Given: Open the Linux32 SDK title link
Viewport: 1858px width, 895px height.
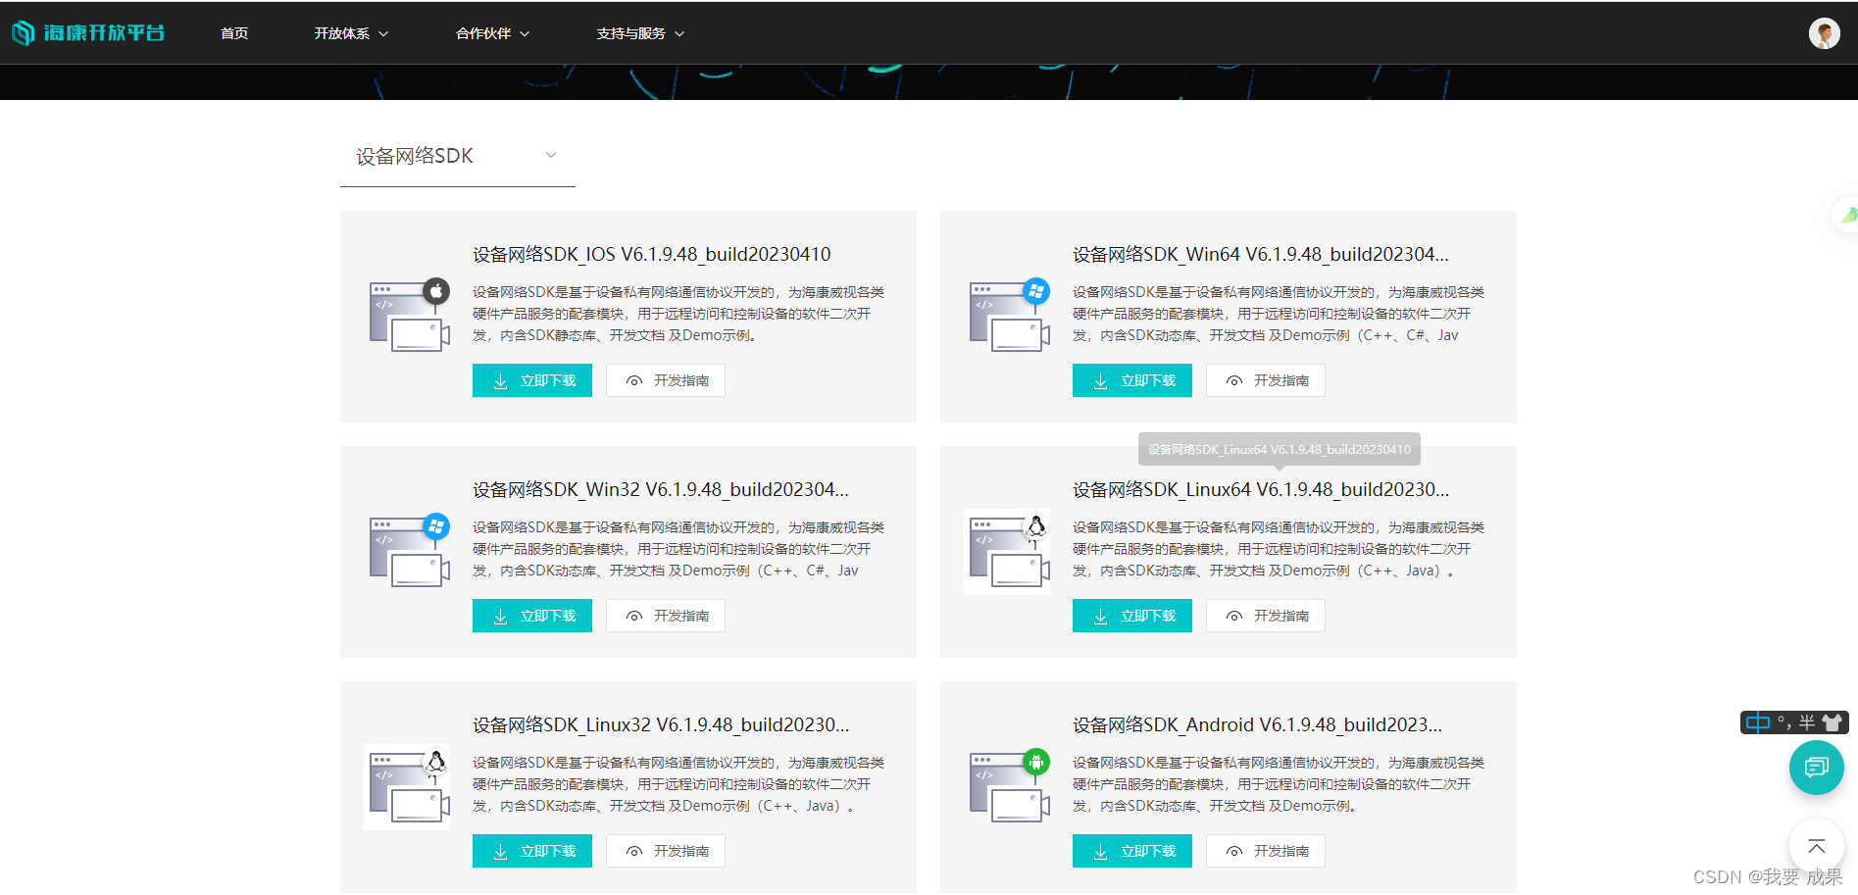Looking at the screenshot, I should [661, 724].
